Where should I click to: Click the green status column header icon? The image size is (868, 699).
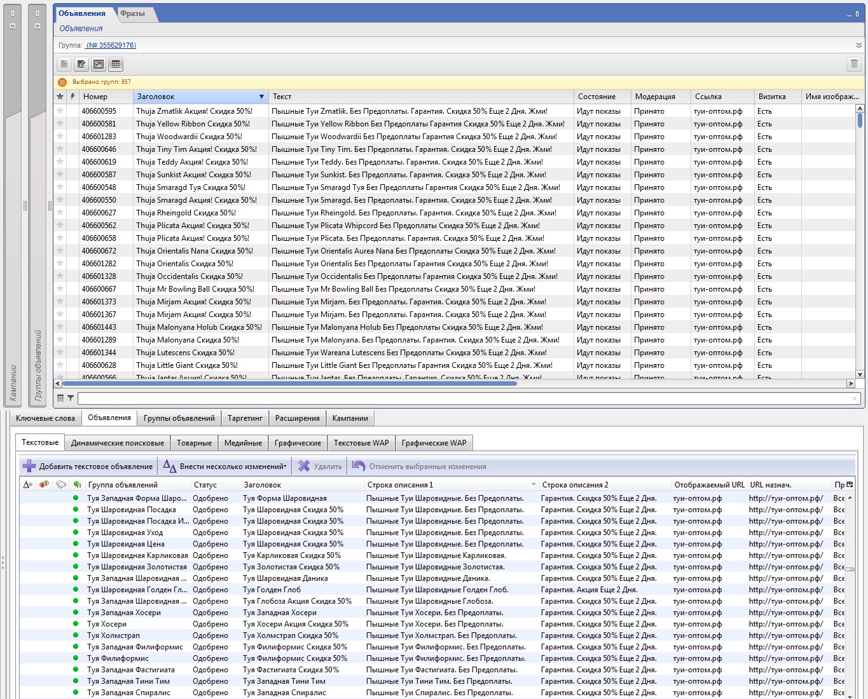coord(77,484)
